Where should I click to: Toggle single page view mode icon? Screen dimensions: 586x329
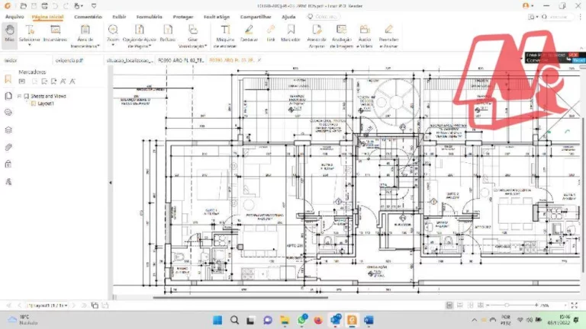click(x=449, y=305)
